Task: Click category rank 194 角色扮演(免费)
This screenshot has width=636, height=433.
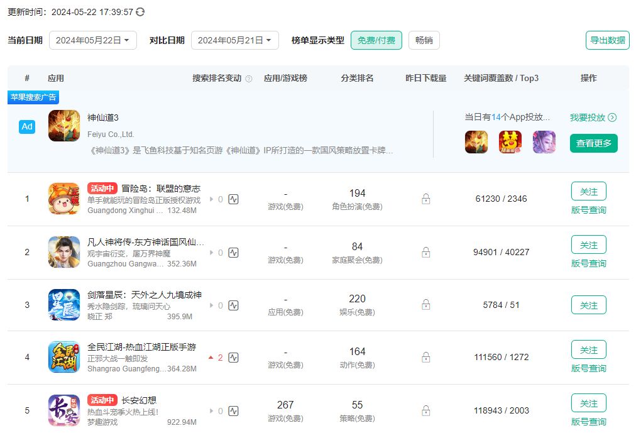Action: coord(358,199)
